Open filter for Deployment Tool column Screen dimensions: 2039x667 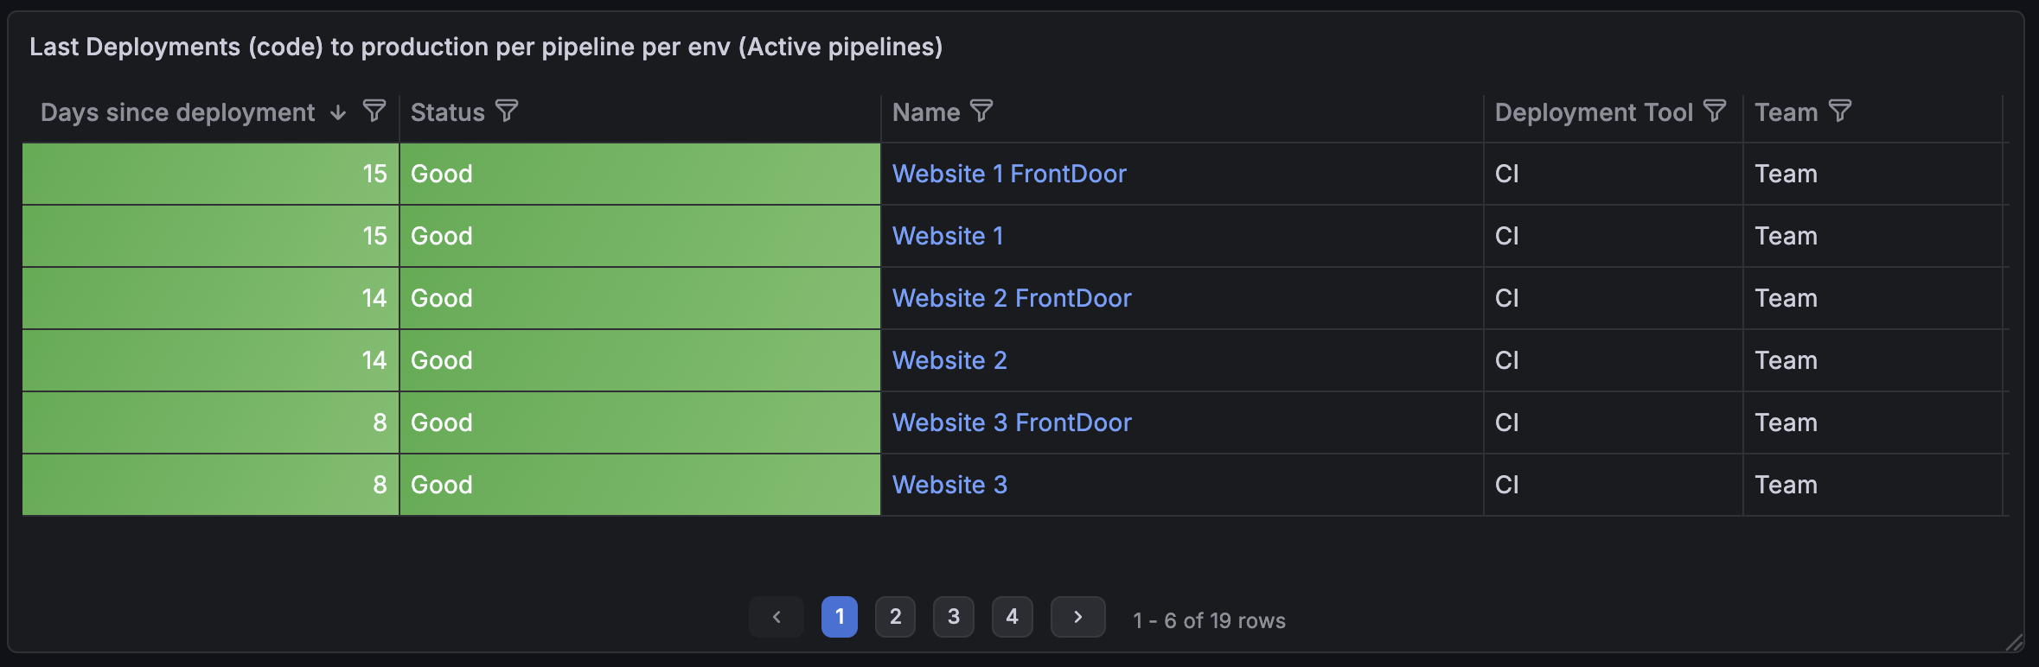pyautogui.click(x=1715, y=111)
